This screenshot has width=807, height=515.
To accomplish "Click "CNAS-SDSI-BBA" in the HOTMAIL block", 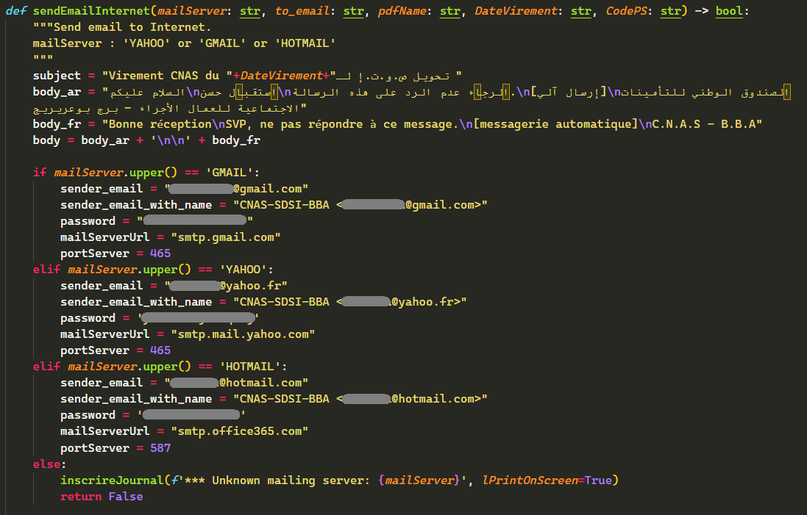I will coord(284,399).
